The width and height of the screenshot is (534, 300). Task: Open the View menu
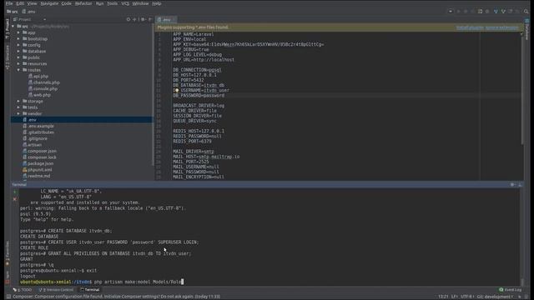pyautogui.click(x=32, y=3)
